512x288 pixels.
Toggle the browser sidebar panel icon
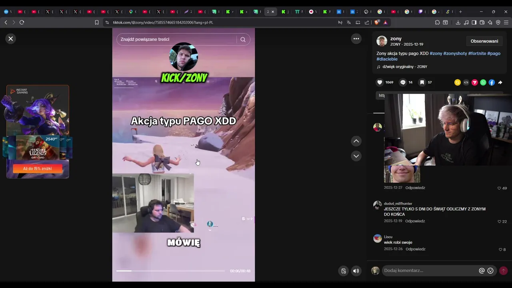tap(474, 22)
